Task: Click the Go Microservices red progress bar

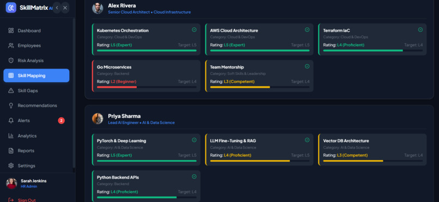Action: (x=147, y=87)
